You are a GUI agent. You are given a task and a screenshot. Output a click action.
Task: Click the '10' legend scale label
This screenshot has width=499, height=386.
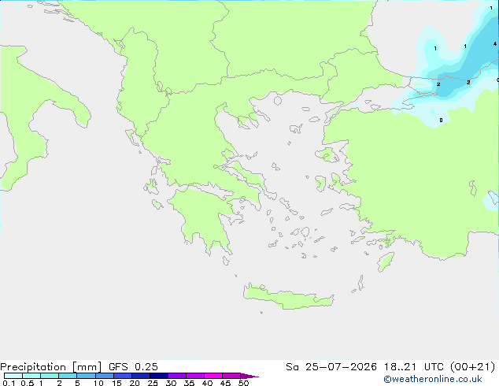[98, 383]
